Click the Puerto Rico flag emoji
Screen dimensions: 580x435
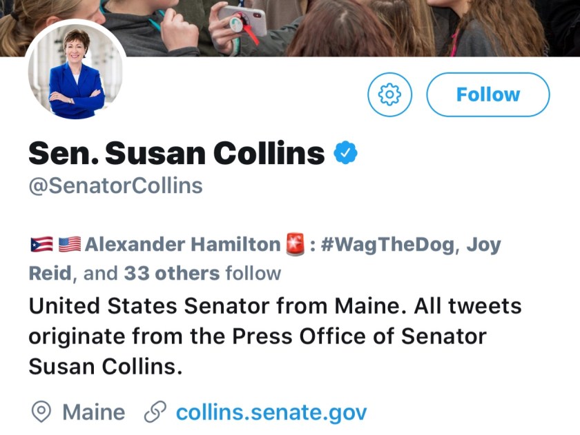[x=42, y=244]
